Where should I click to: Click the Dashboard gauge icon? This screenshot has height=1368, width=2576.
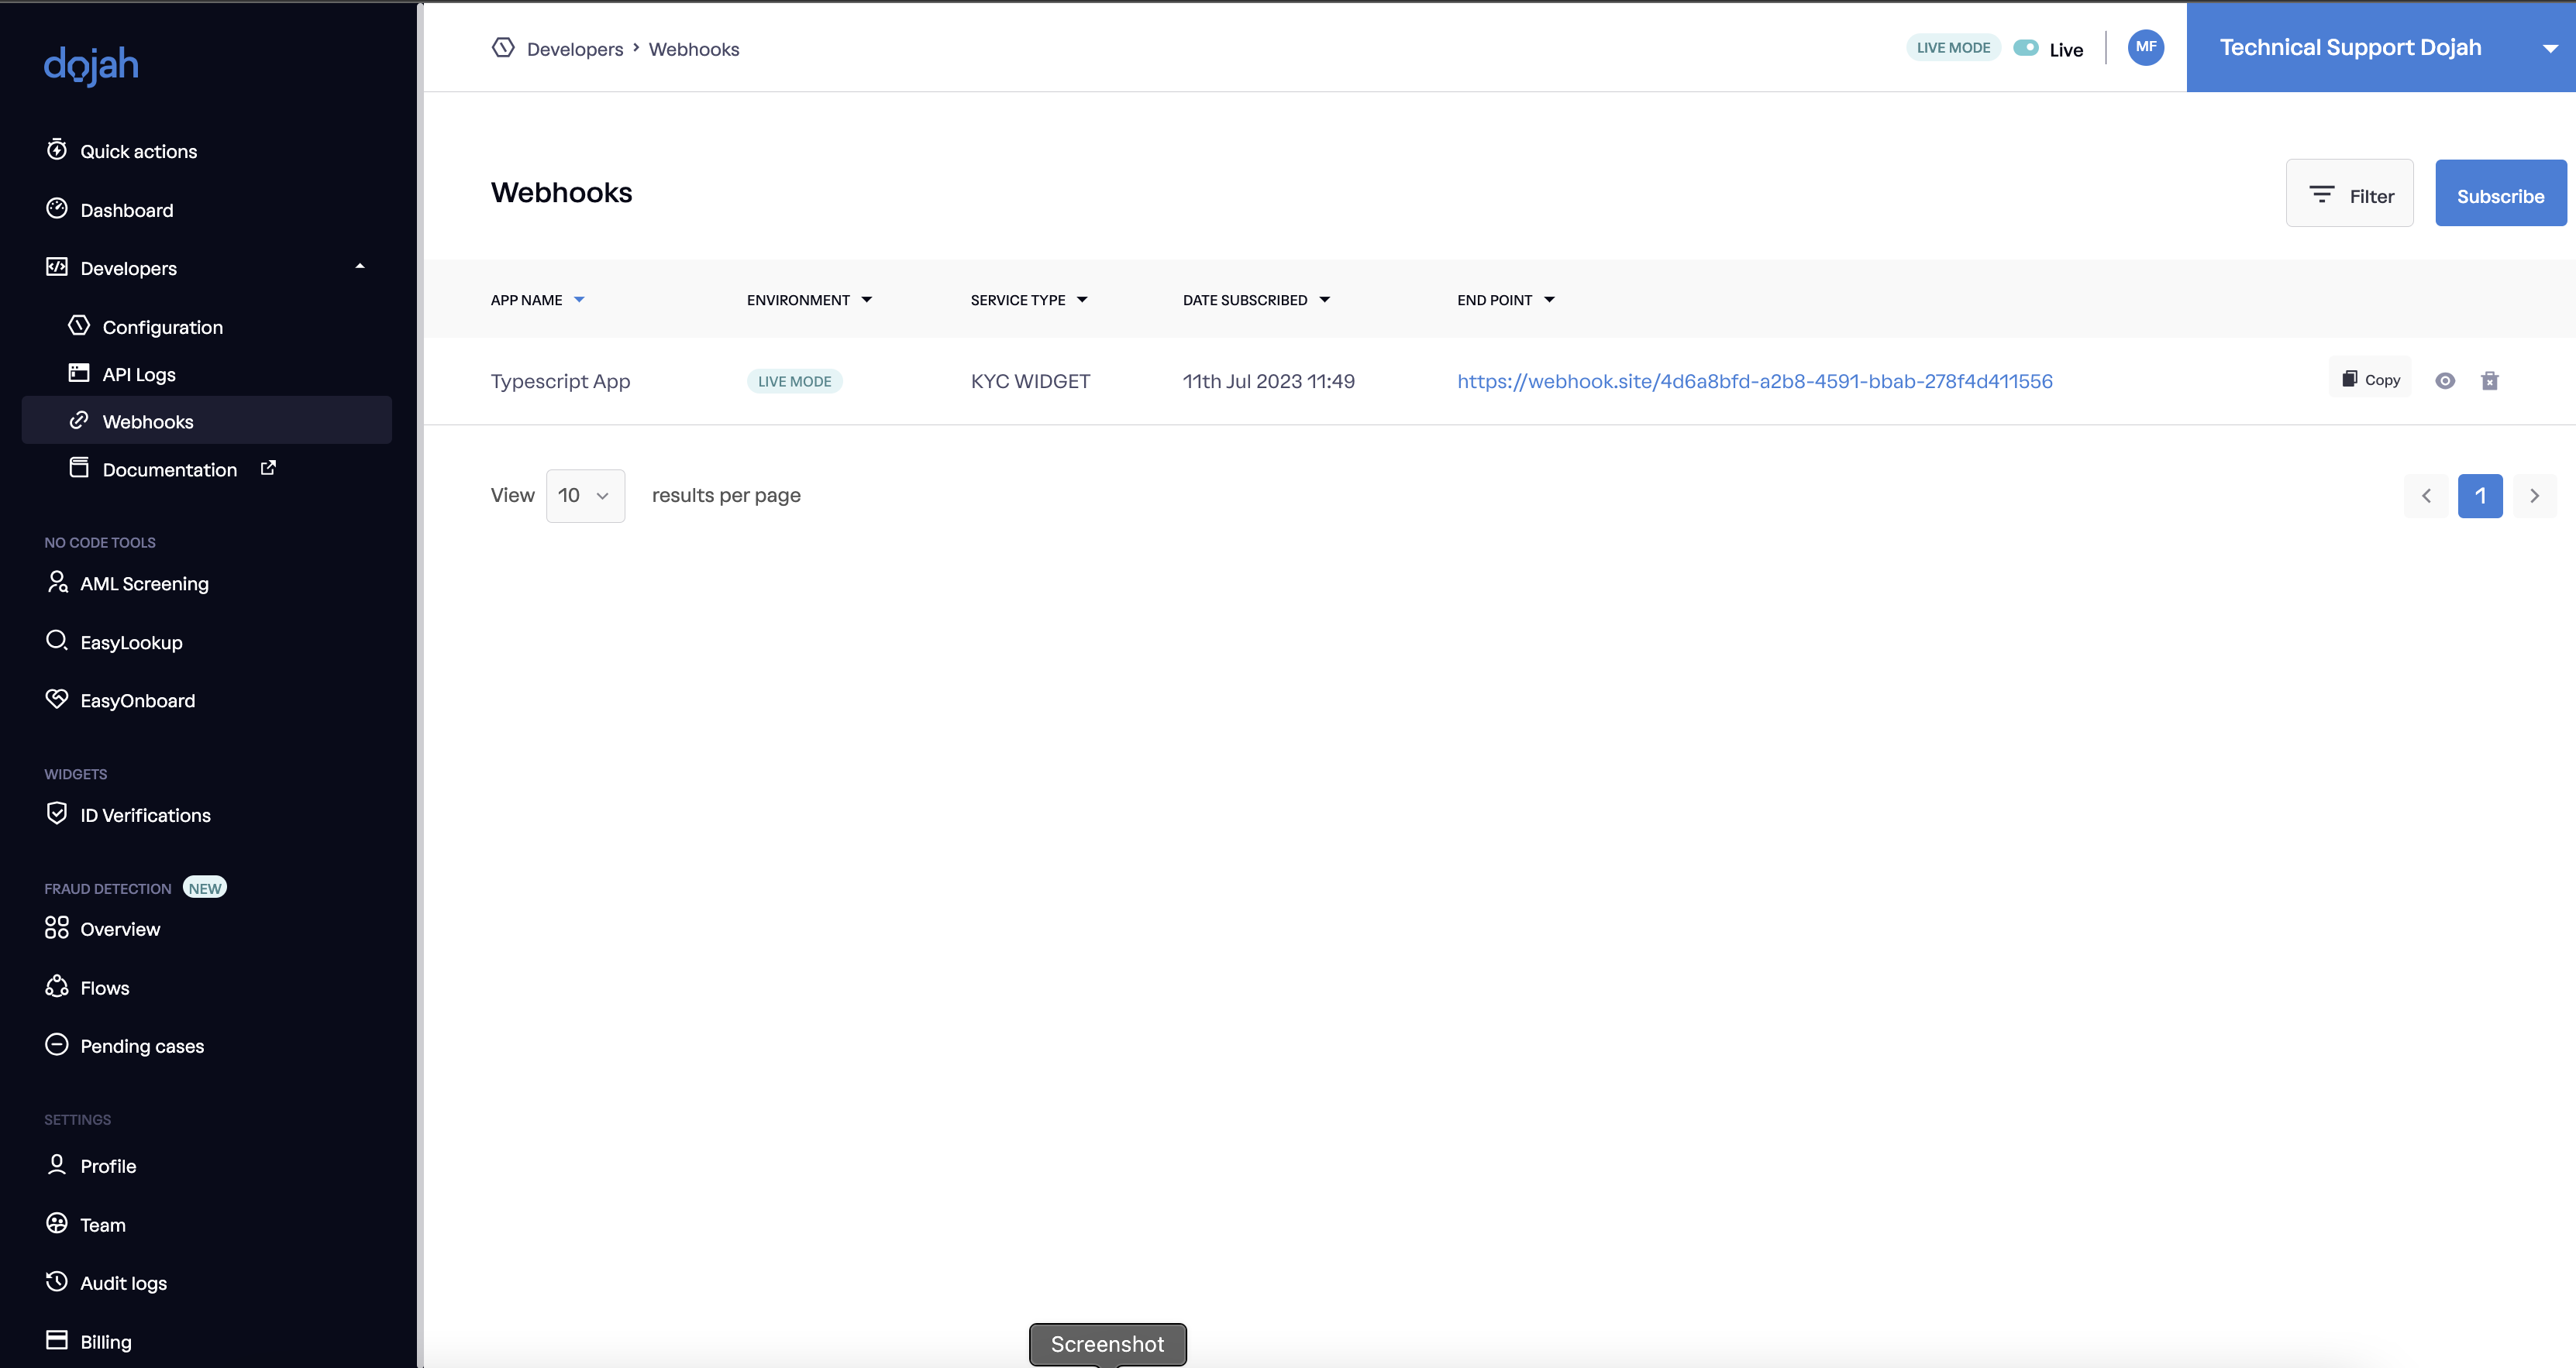pyautogui.click(x=57, y=208)
